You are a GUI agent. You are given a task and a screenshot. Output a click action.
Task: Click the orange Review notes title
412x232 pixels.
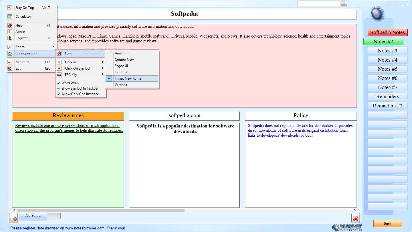(x=68, y=116)
